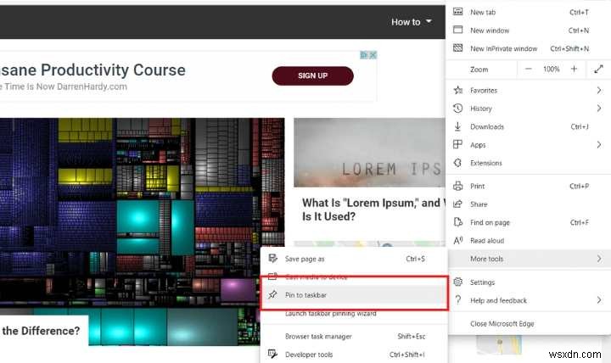The width and height of the screenshot is (611, 363).
Task: Expand the Help and feedback submenu arrow
Action: tap(599, 300)
